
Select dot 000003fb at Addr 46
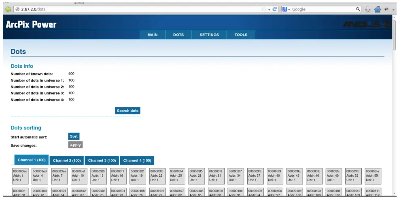(x=314, y=176)
